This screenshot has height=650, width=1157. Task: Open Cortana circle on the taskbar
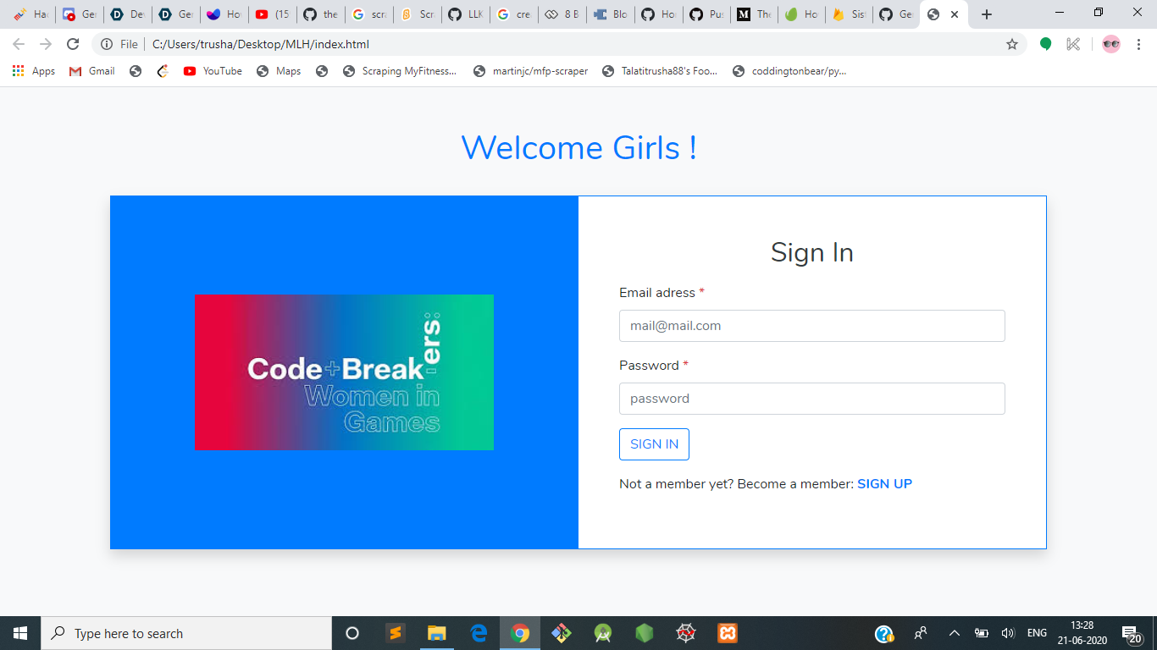point(352,633)
